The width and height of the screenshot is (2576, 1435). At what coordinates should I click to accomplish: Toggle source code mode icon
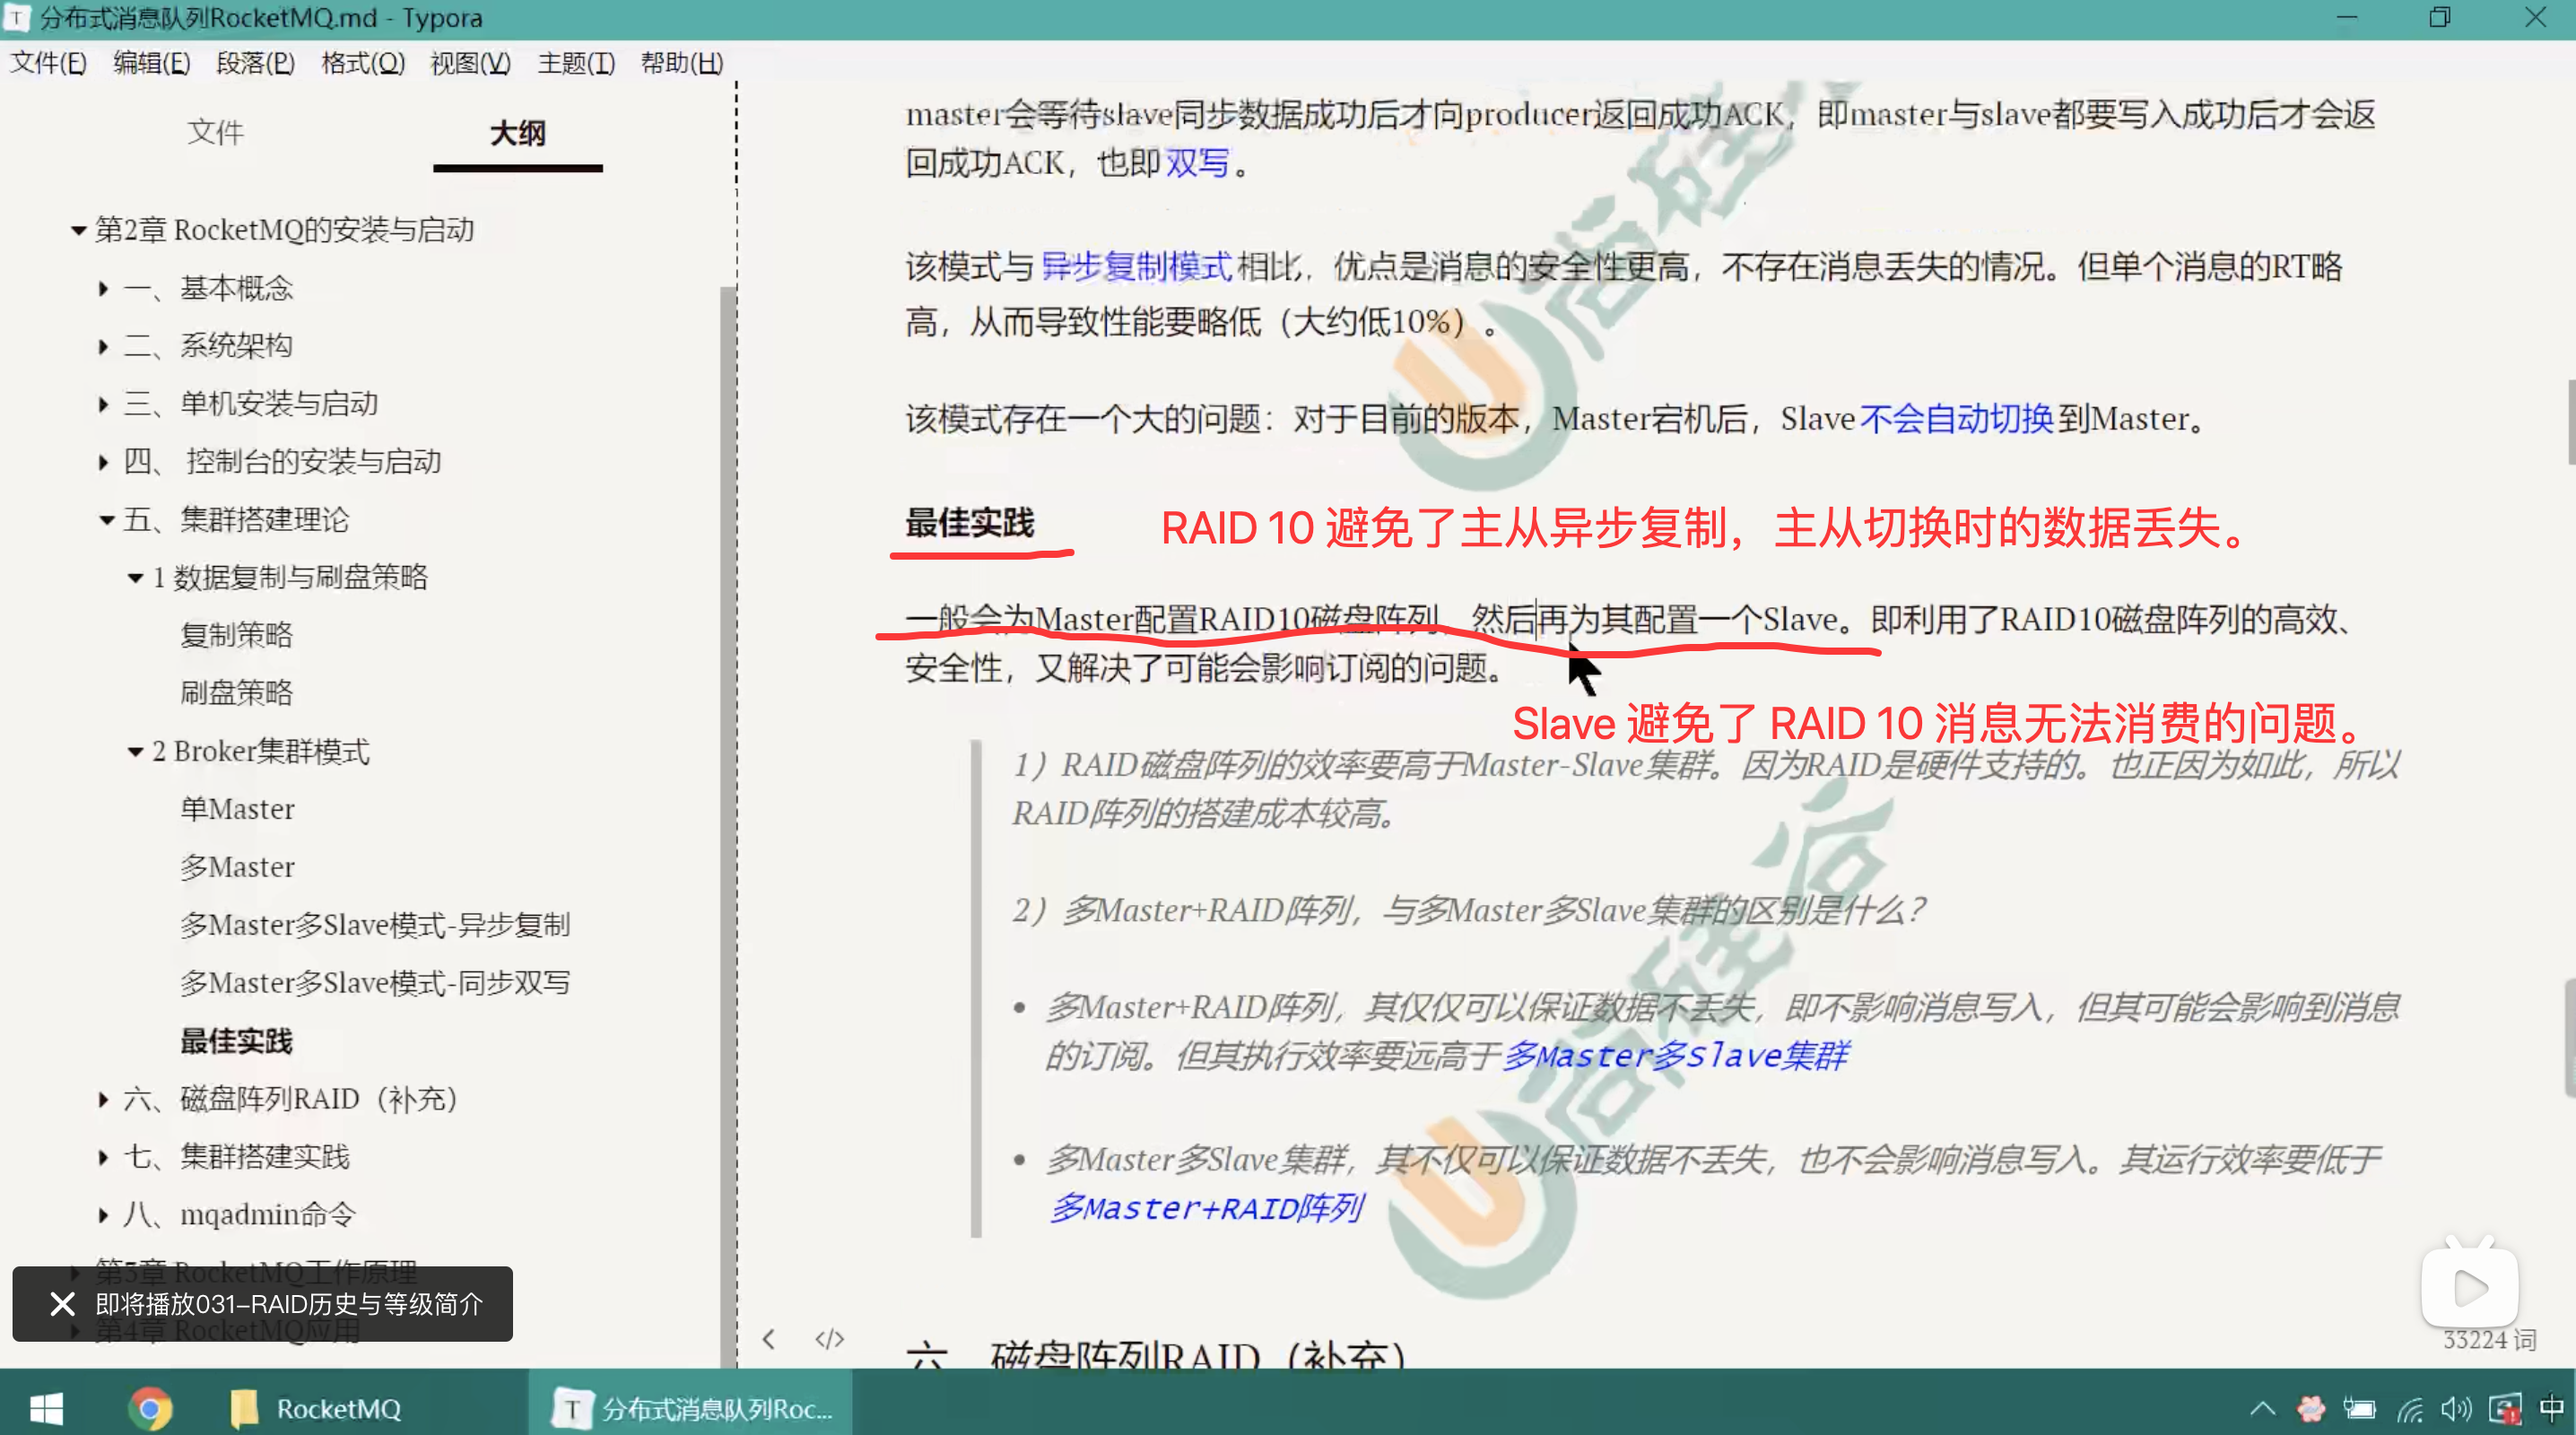coord(829,1339)
